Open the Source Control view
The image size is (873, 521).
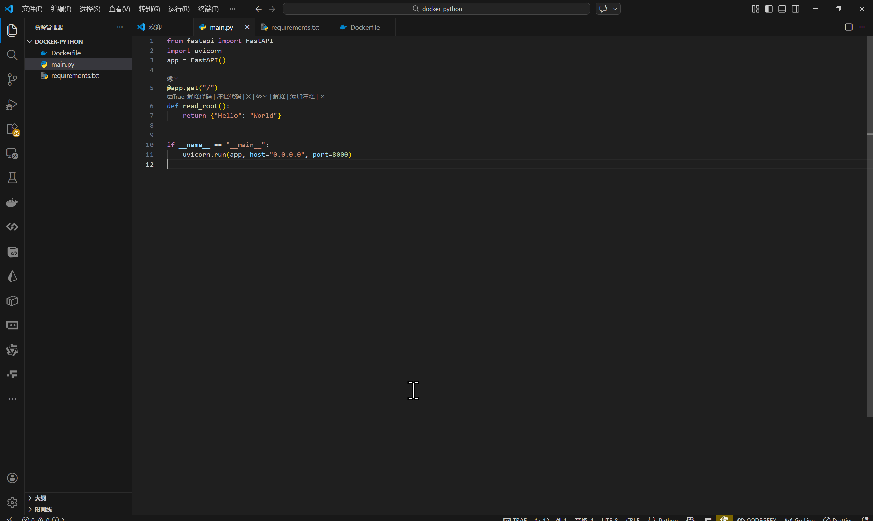pyautogui.click(x=12, y=80)
